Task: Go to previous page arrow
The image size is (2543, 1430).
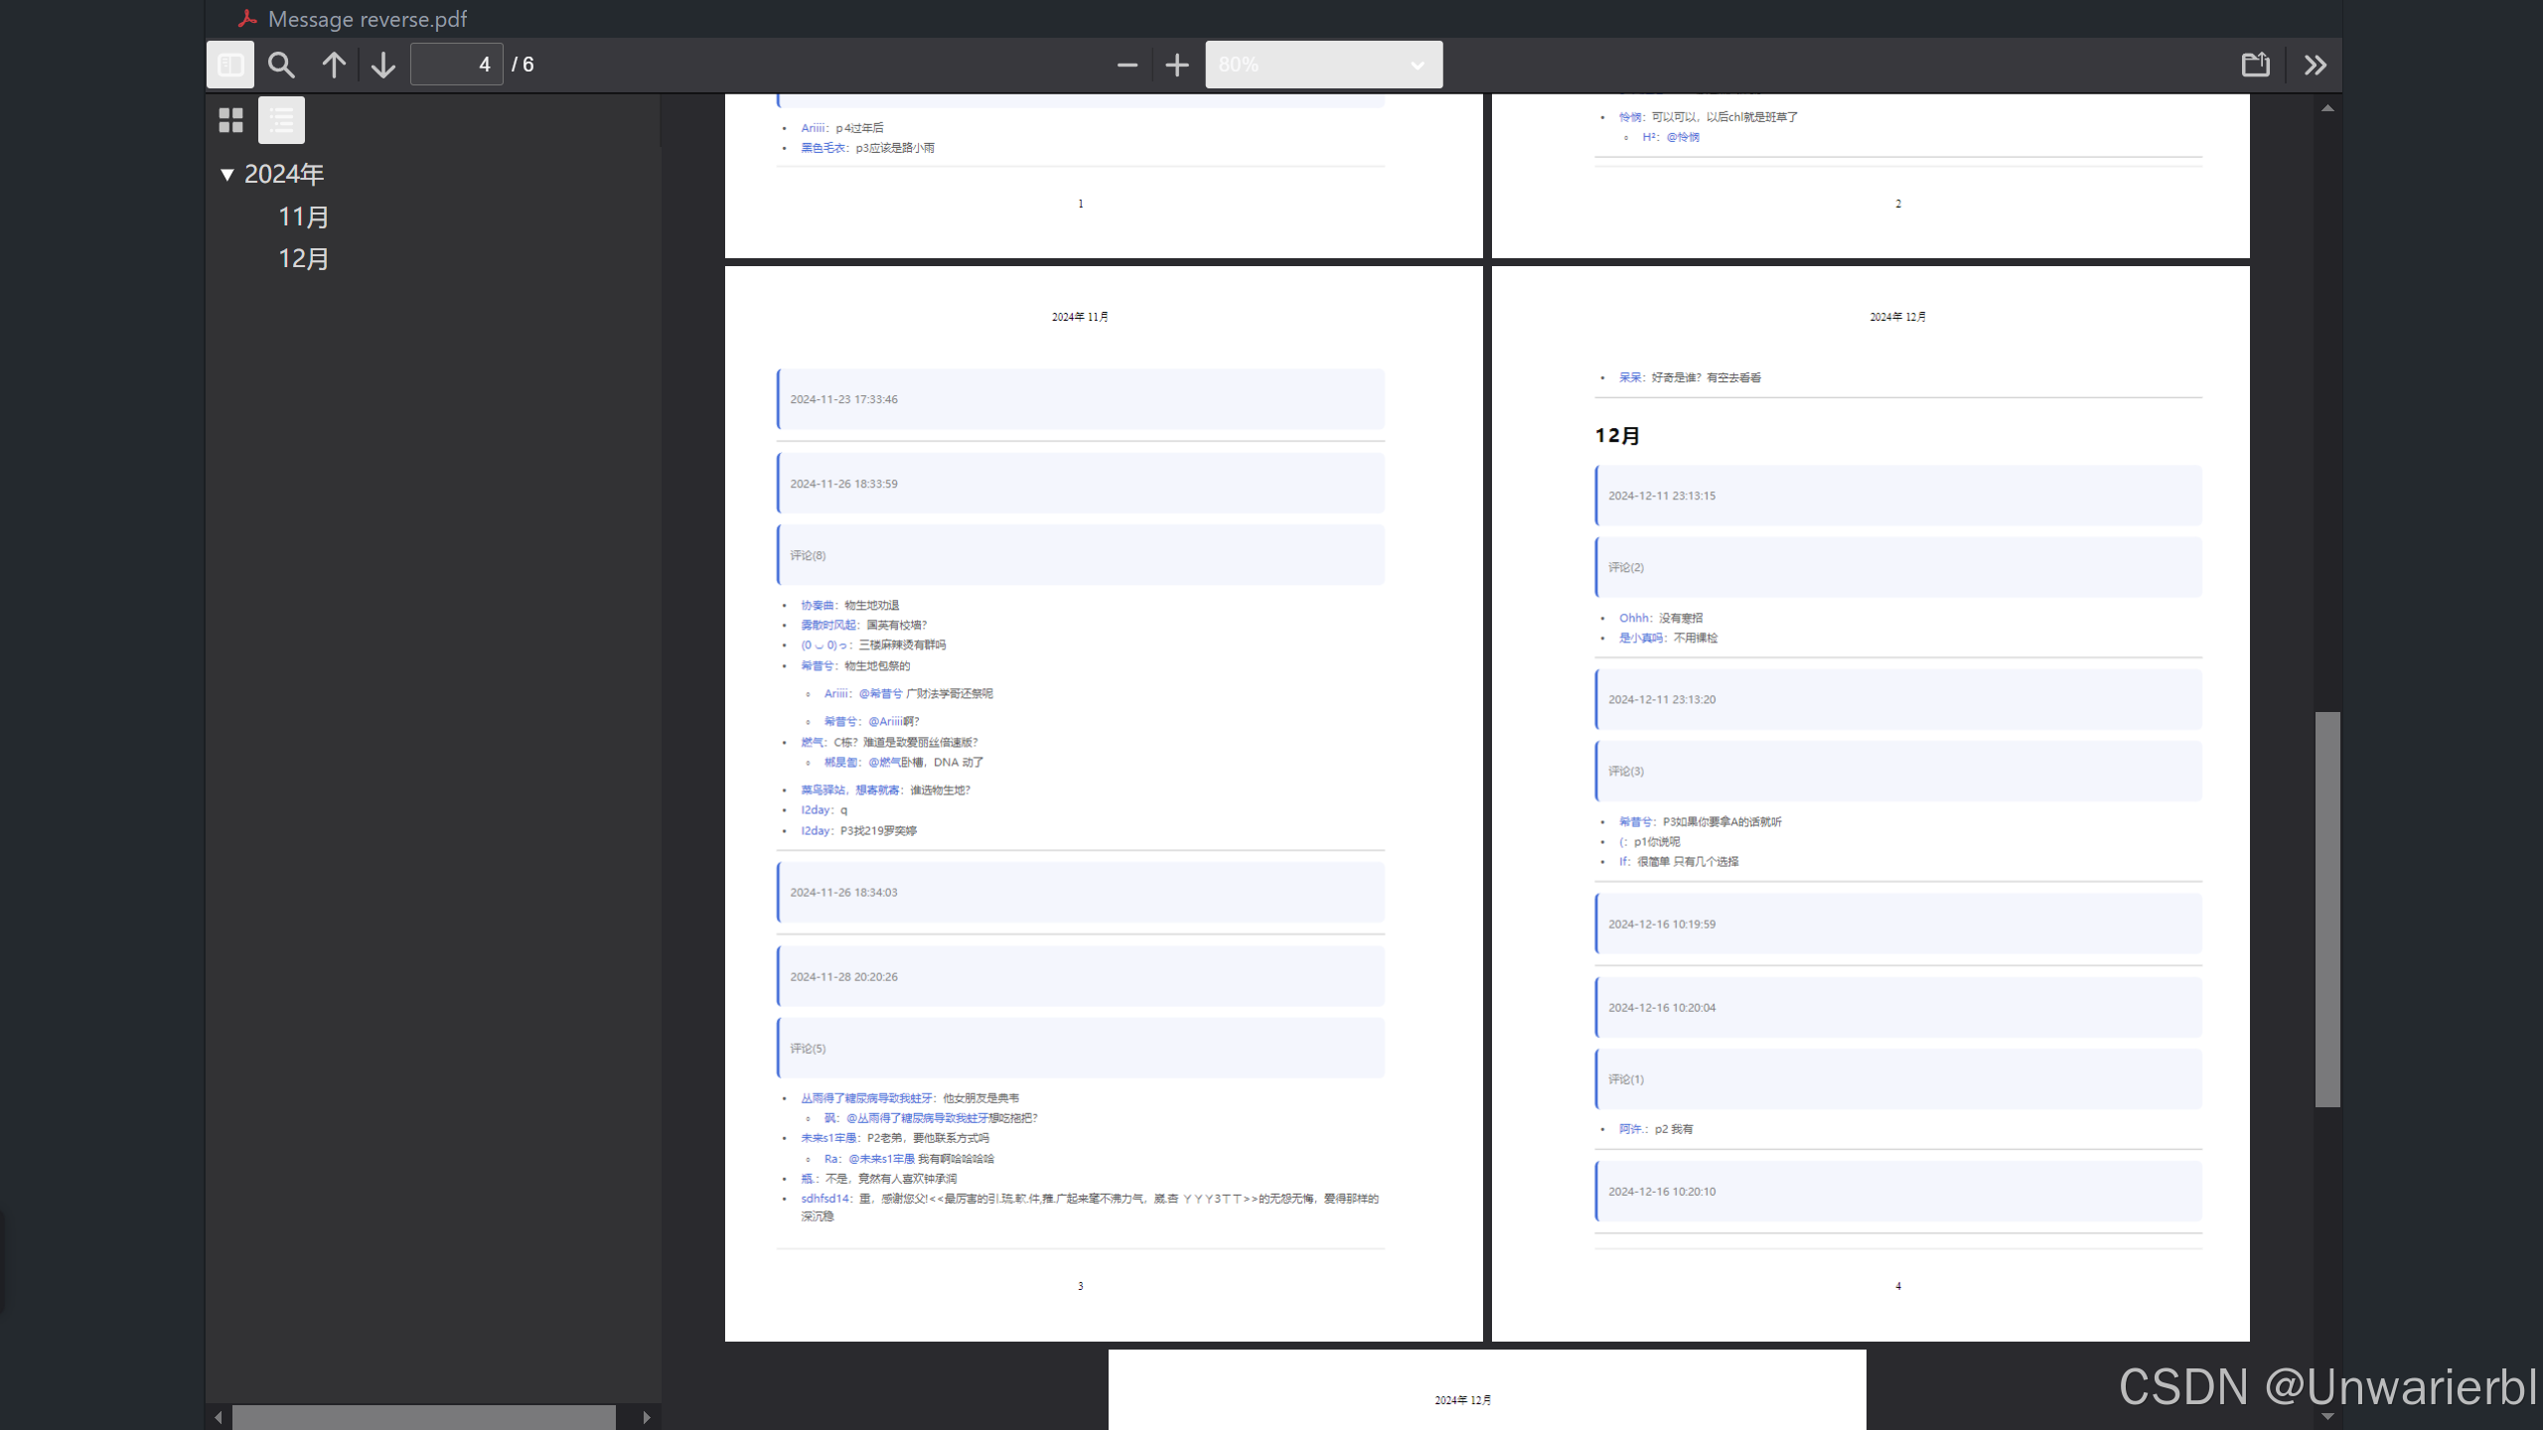Action: tap(334, 65)
